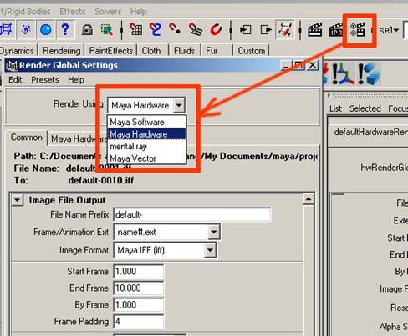408x336 pixels.
Task: Switch to the Cloth shelf tab
Action: tap(151, 51)
